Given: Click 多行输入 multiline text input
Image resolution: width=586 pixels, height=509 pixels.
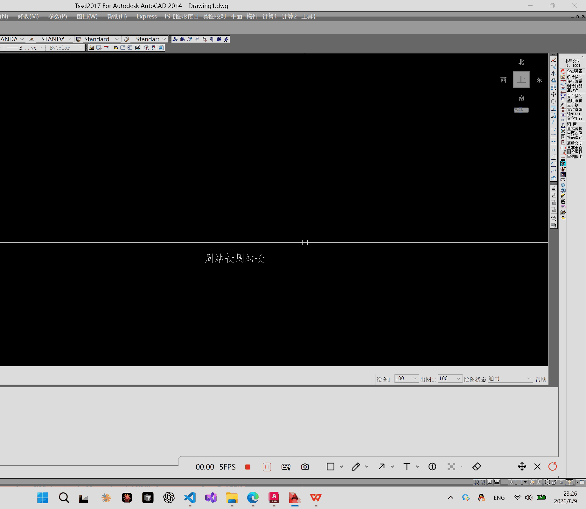Looking at the screenshot, I should pos(574,77).
